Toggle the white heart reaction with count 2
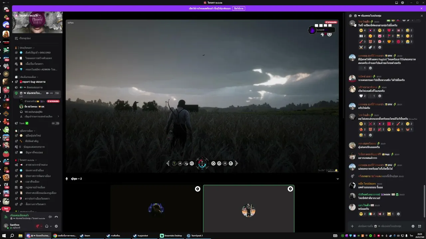The image size is (426, 239). 362,96
